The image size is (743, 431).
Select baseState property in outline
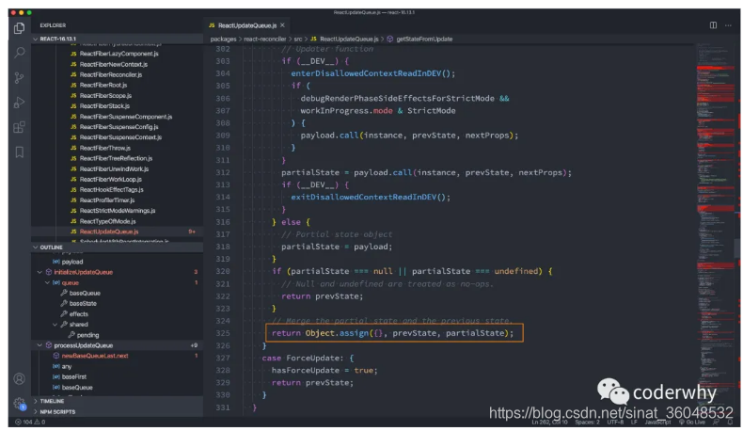(x=83, y=303)
